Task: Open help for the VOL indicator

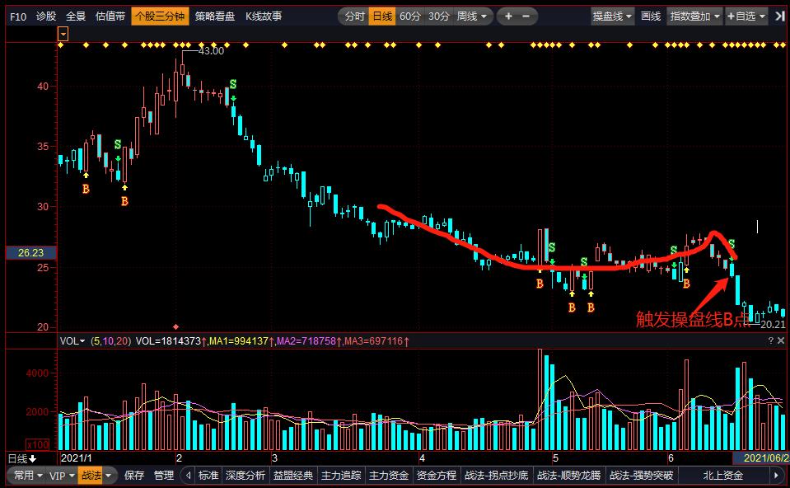Action: pos(770,340)
